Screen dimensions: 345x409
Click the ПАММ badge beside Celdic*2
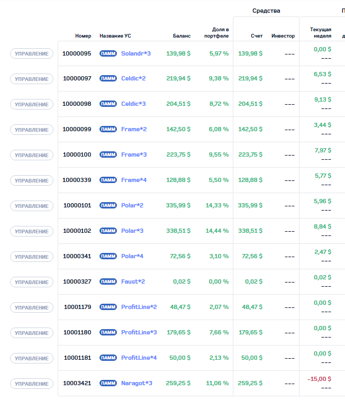point(108,78)
